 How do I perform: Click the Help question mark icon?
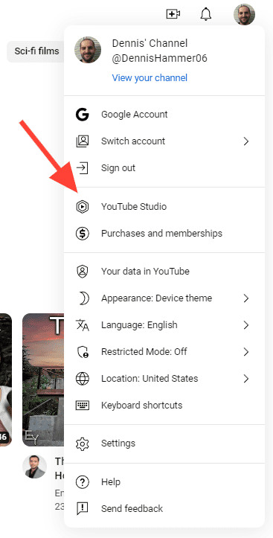[x=83, y=482]
